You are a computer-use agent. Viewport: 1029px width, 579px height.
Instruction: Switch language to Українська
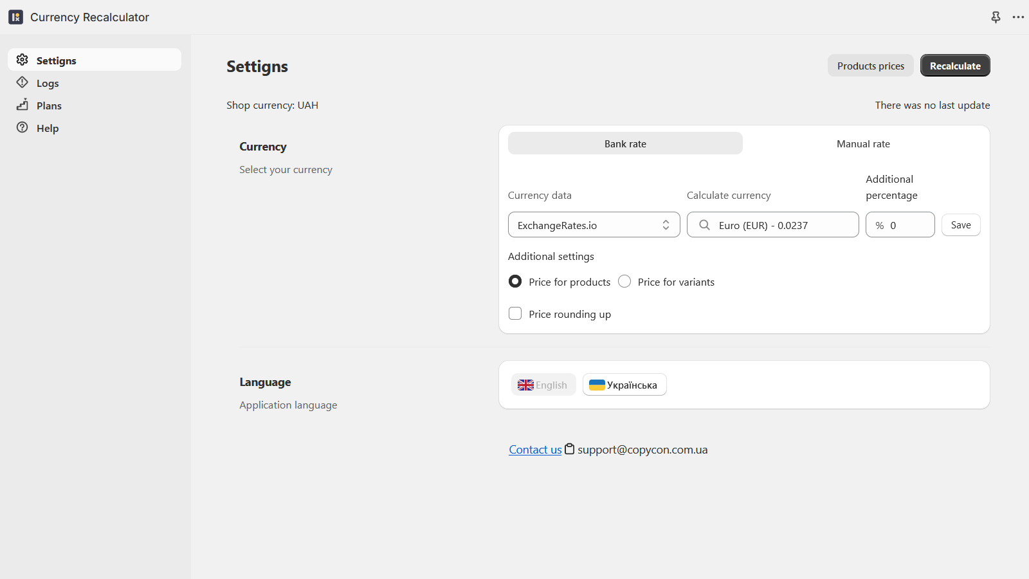pyautogui.click(x=624, y=385)
